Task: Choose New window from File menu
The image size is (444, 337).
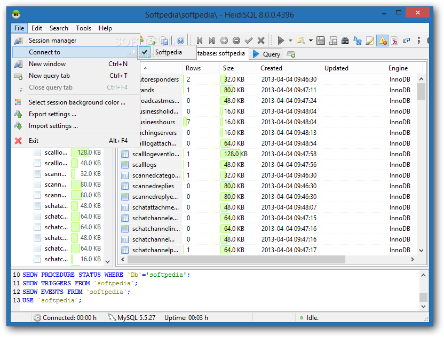Action: (76, 64)
